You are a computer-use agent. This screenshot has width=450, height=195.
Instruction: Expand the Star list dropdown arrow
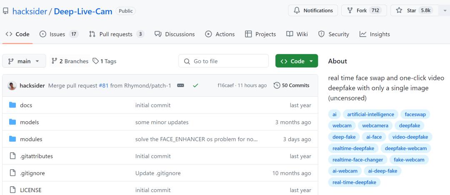445,11
